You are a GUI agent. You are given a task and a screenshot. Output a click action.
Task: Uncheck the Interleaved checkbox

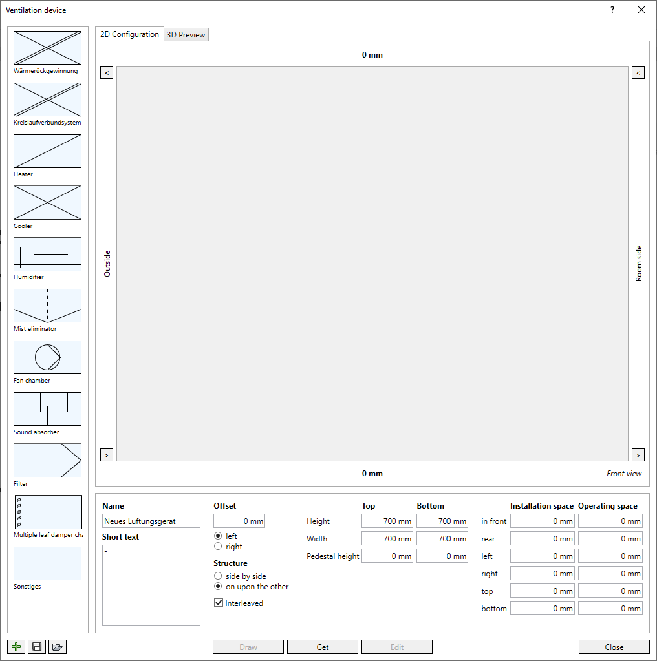tap(219, 603)
